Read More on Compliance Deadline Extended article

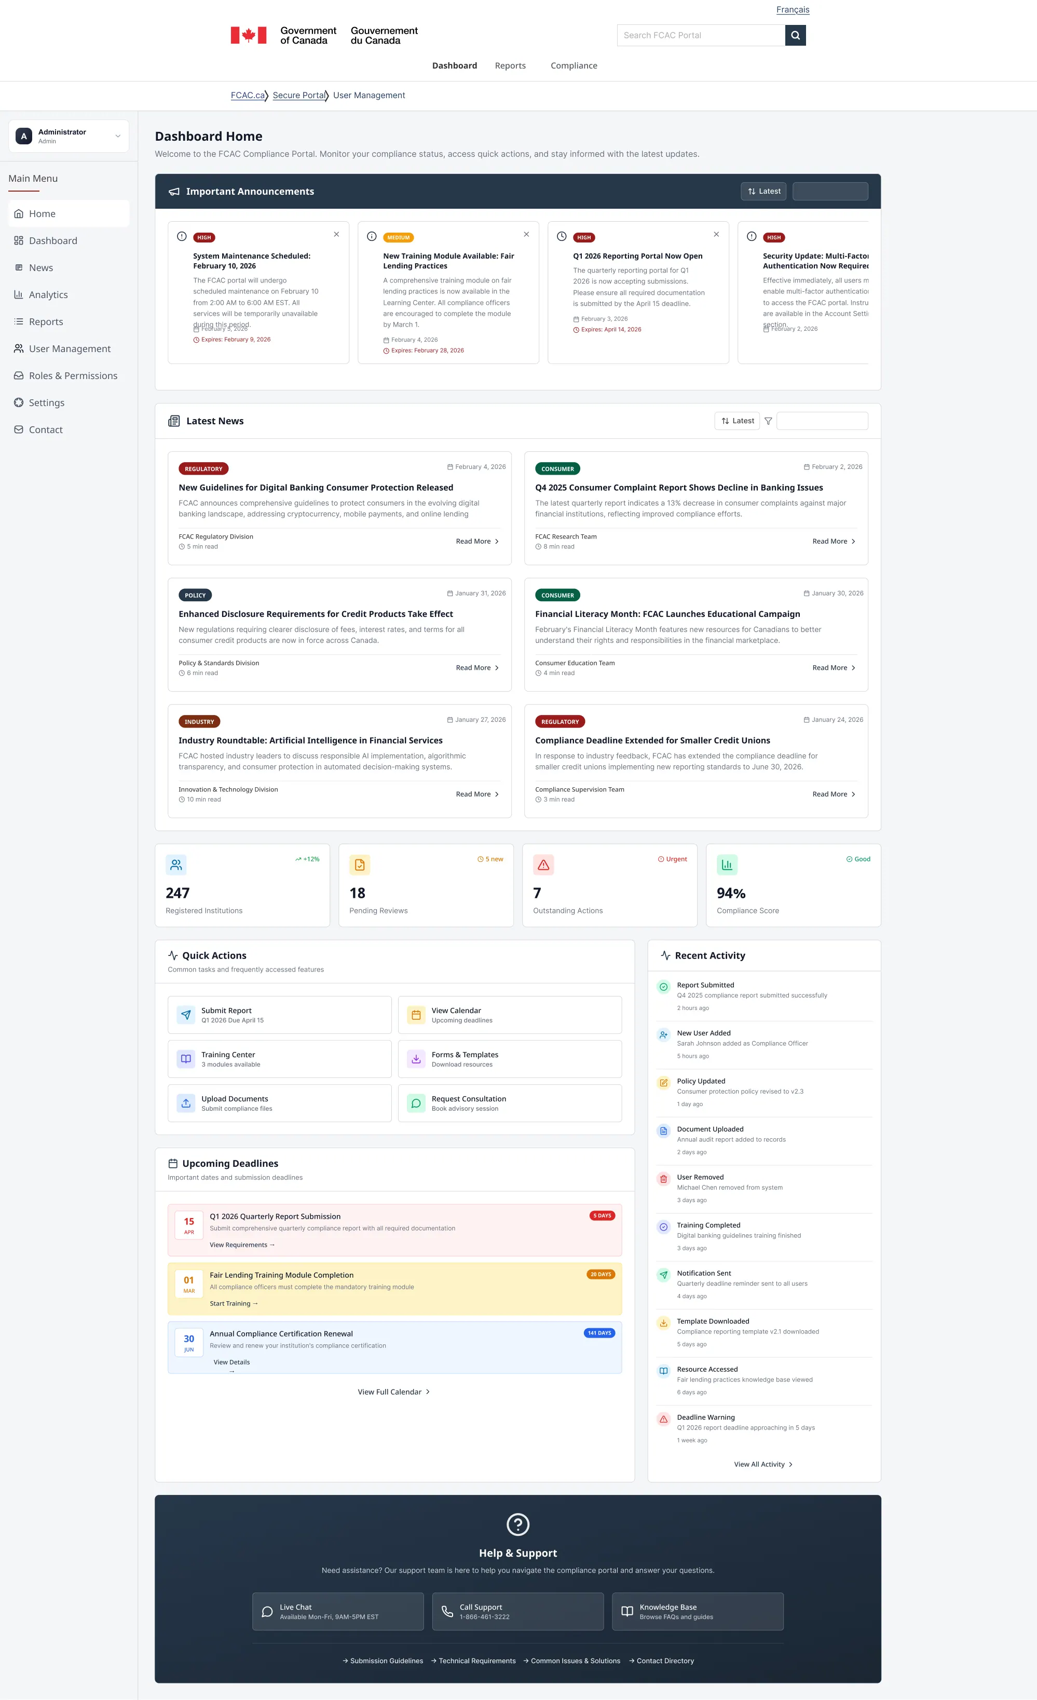[x=834, y=794]
